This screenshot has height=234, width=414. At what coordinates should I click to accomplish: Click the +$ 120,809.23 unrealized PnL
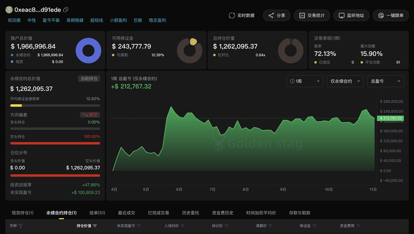pos(86,193)
